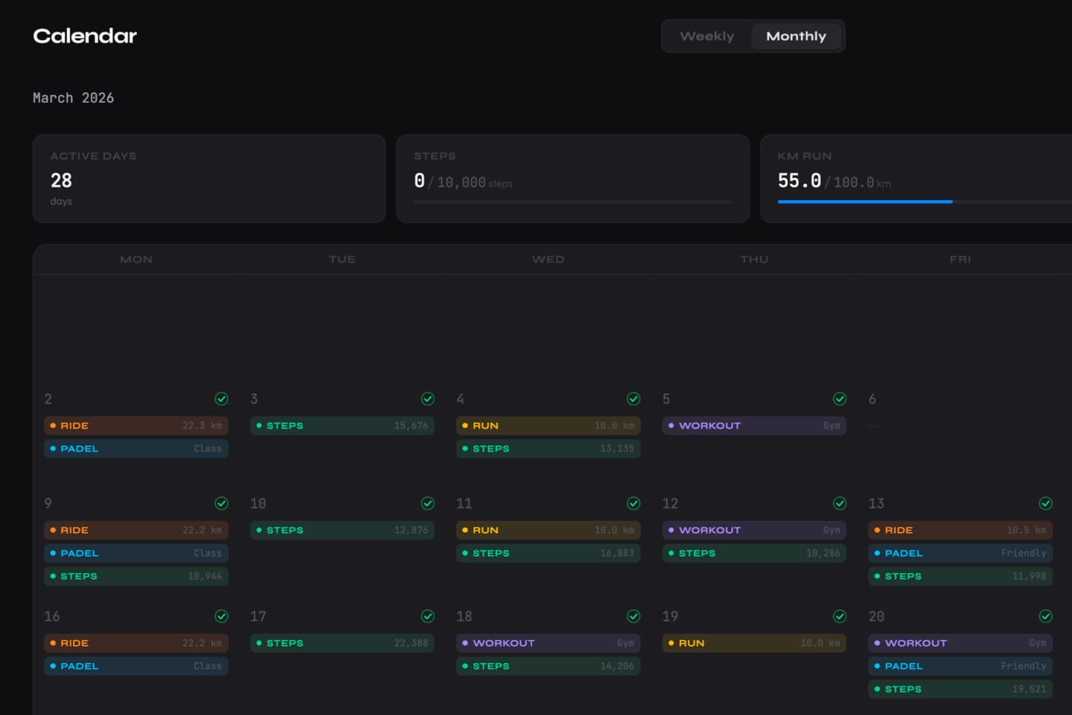Click the green dot on March 3's STEPS entry
This screenshot has width=1072, height=715.
(x=259, y=426)
